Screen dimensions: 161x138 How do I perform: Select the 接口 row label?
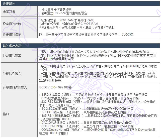tap(6, 114)
